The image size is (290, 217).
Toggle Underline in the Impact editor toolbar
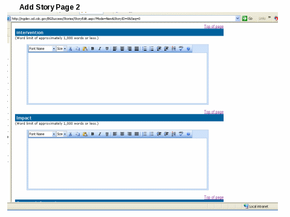point(107,134)
